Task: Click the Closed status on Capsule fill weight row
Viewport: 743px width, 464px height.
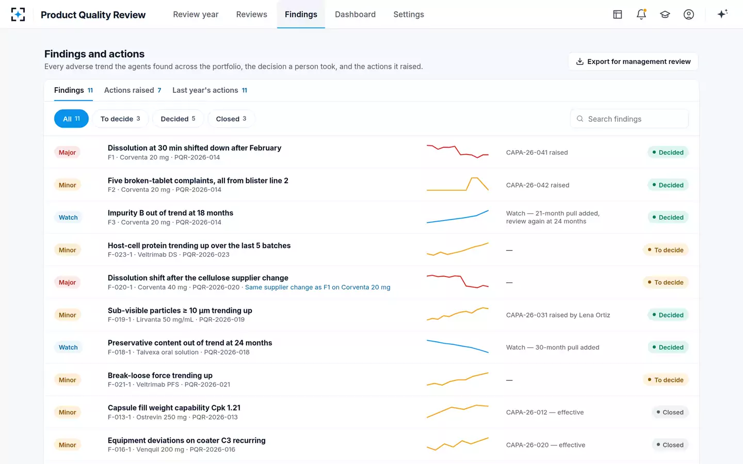Action: 670,412
